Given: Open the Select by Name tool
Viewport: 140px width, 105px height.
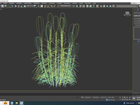Looking at the screenshot, I should (6, 6).
